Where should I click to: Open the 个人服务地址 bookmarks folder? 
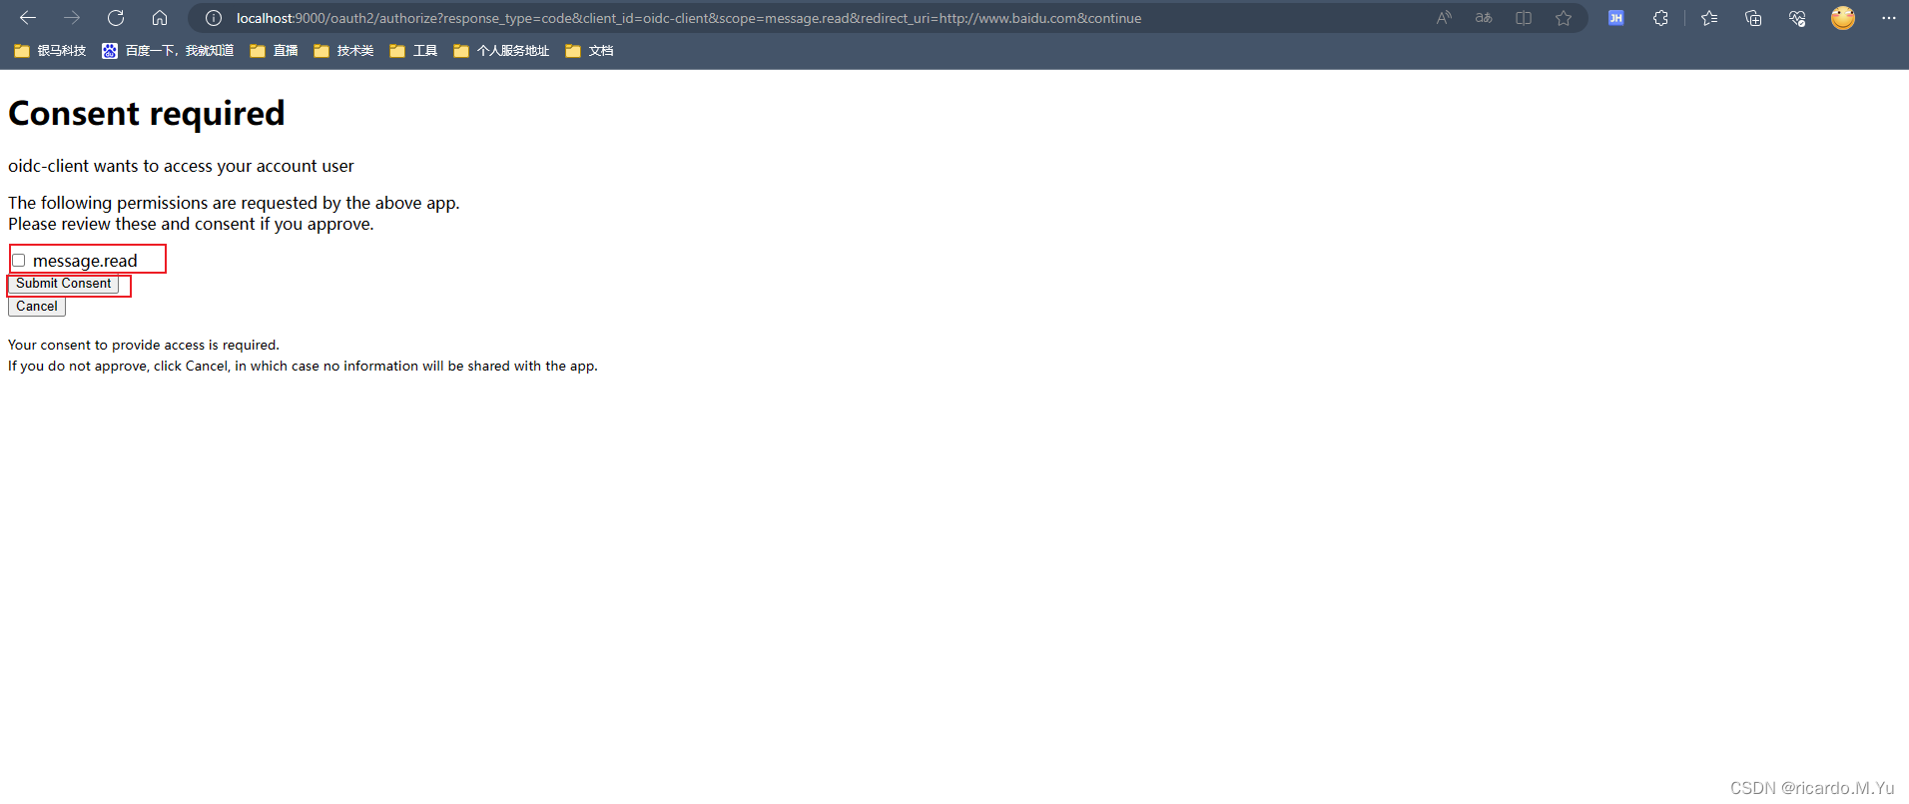pyautogui.click(x=501, y=51)
